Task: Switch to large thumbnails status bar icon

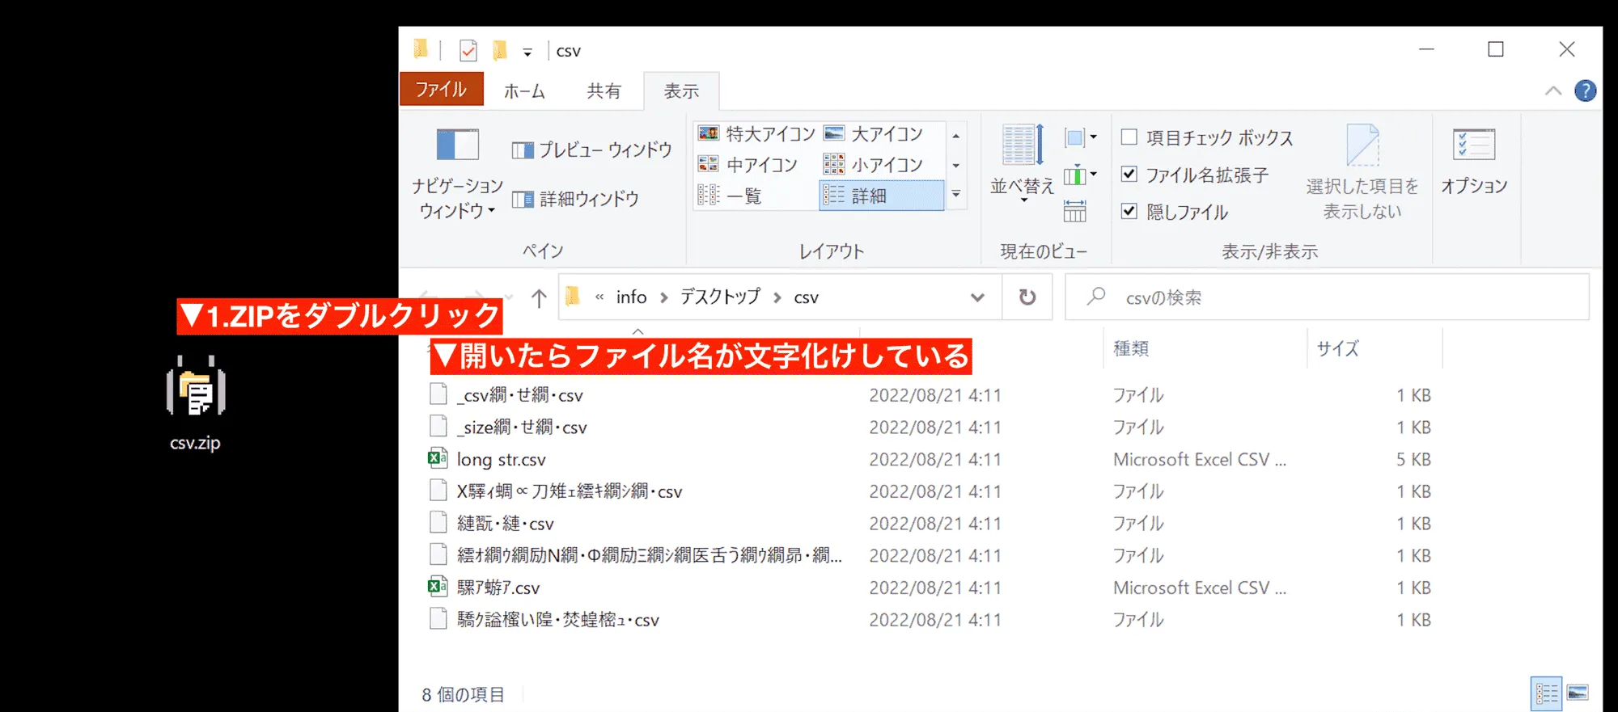Action: 1578,693
